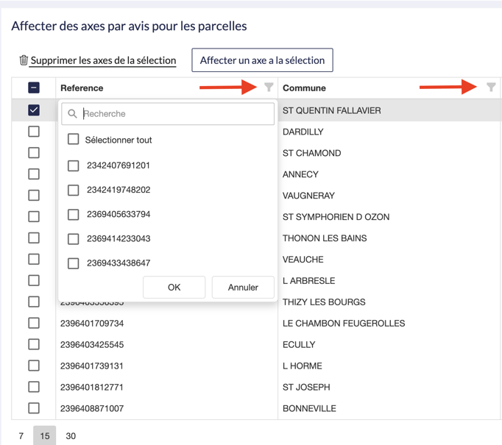The width and height of the screenshot is (502, 445).
Task: Click the trash icon to delete axes
Action: 24,60
